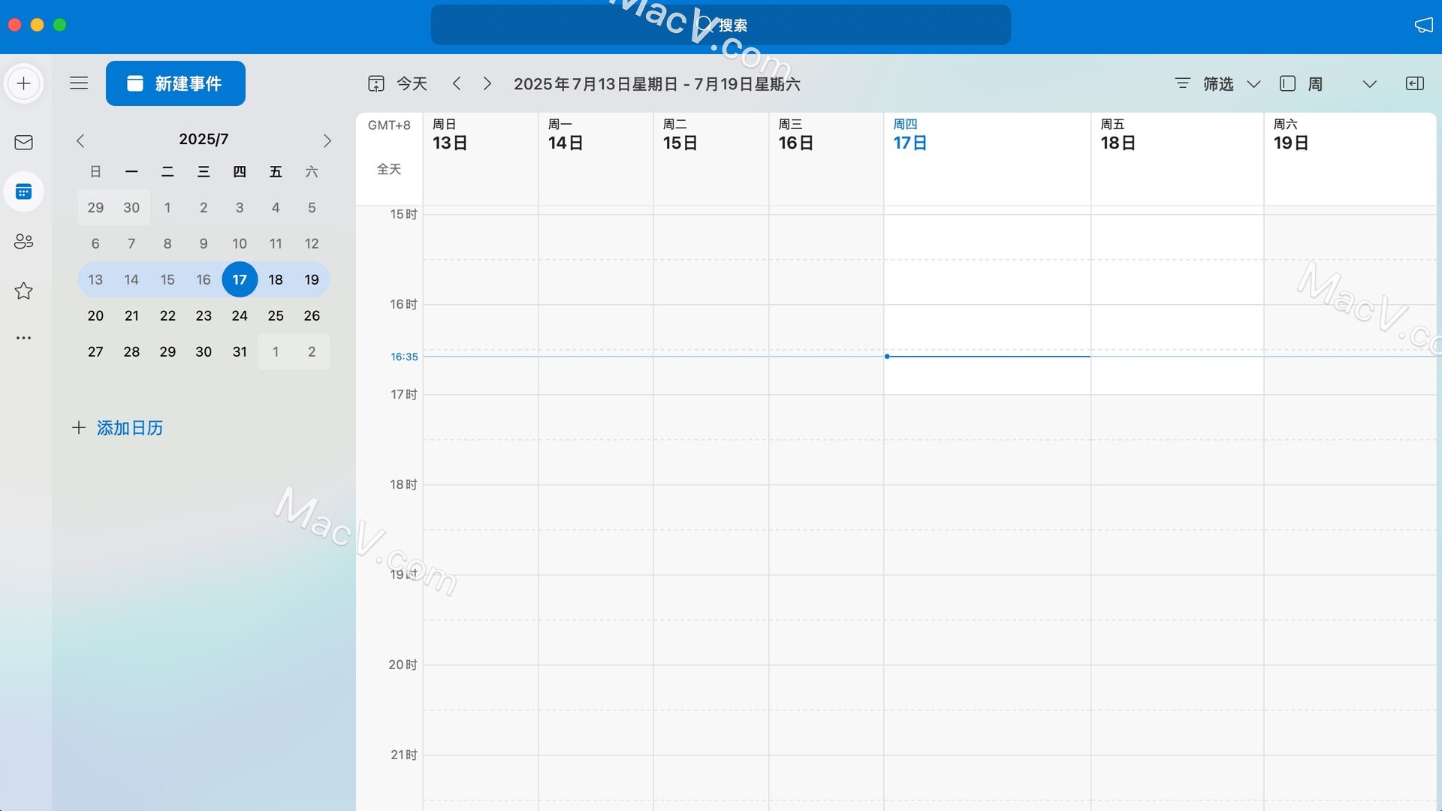The width and height of the screenshot is (1442, 811).
Task: Click the More apps (...) sidebar icon
Action: point(23,337)
